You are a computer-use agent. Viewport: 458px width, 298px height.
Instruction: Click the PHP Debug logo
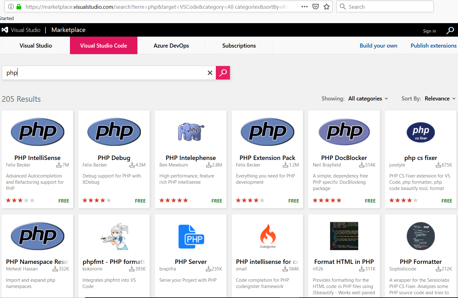coord(114,132)
